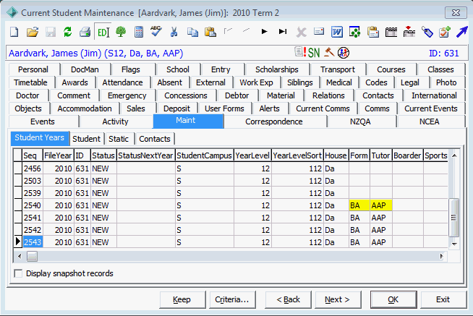
Task: Click the printer icon in toolbar
Action: pyautogui.click(x=85, y=32)
